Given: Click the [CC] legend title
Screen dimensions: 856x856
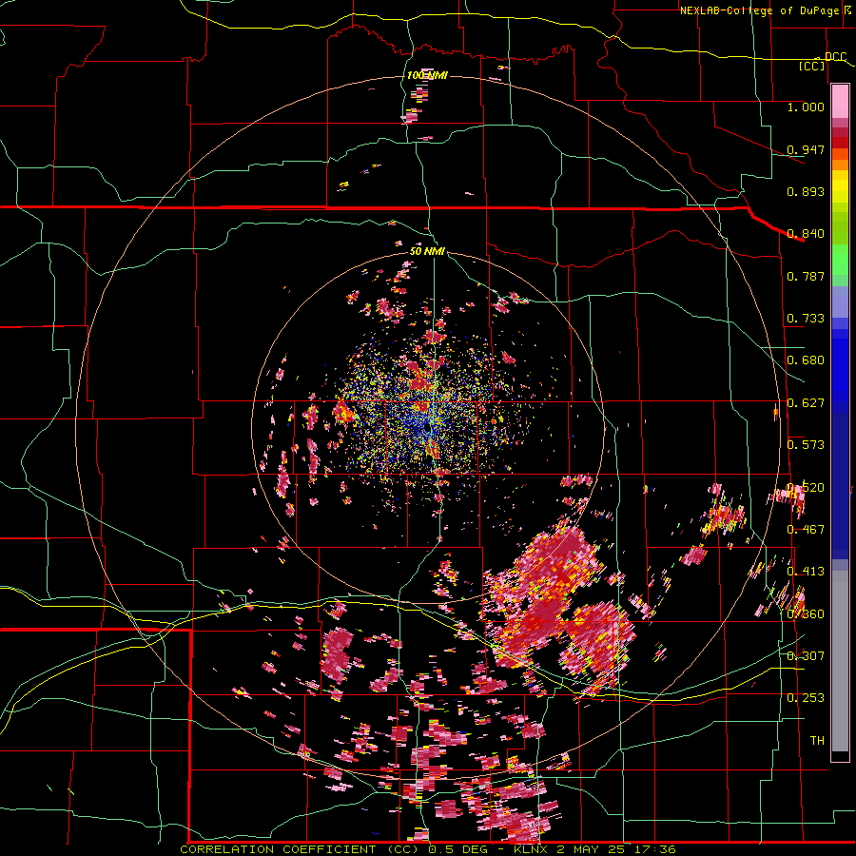Looking at the screenshot, I should click(x=812, y=66).
